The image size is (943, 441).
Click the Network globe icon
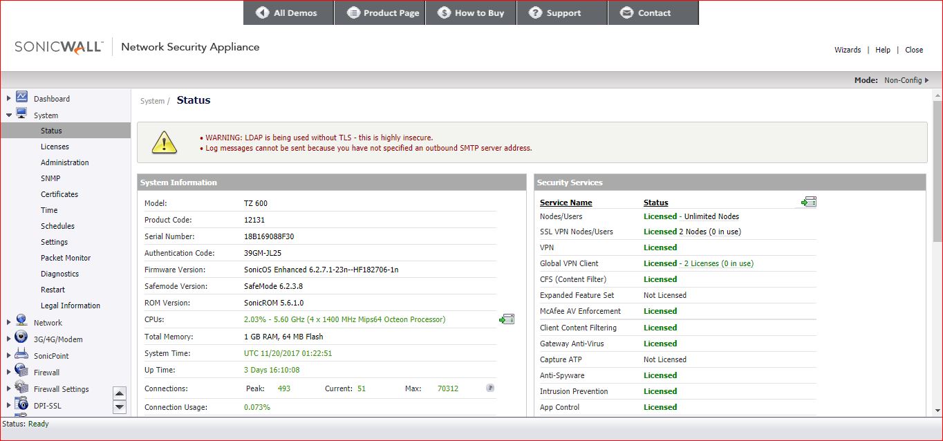coord(21,321)
